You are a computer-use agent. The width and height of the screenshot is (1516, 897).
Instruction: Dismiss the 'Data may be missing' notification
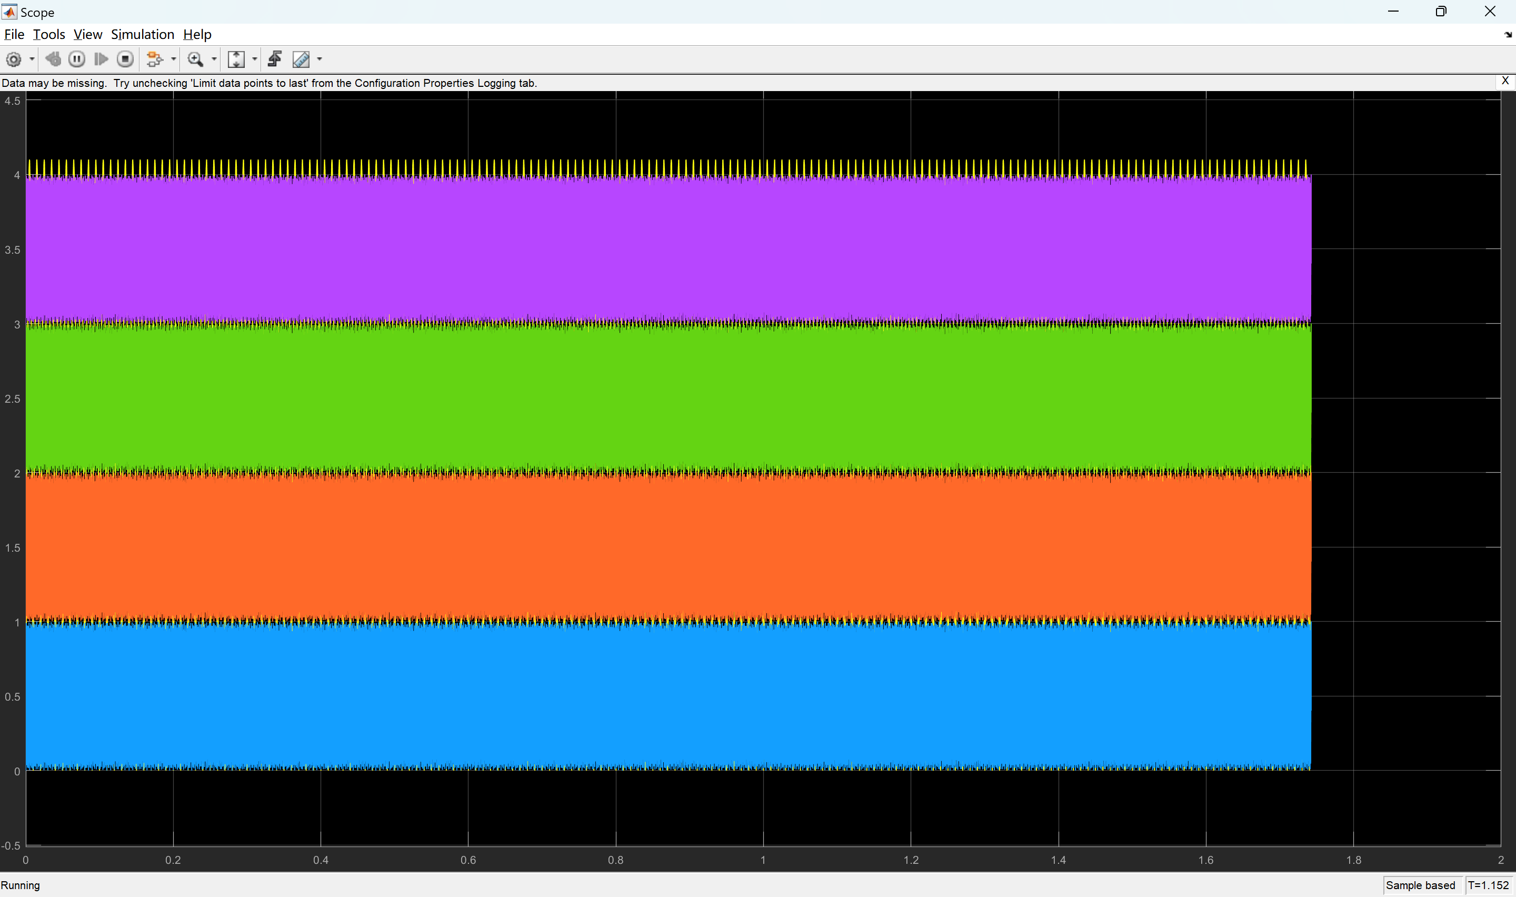click(x=1504, y=81)
